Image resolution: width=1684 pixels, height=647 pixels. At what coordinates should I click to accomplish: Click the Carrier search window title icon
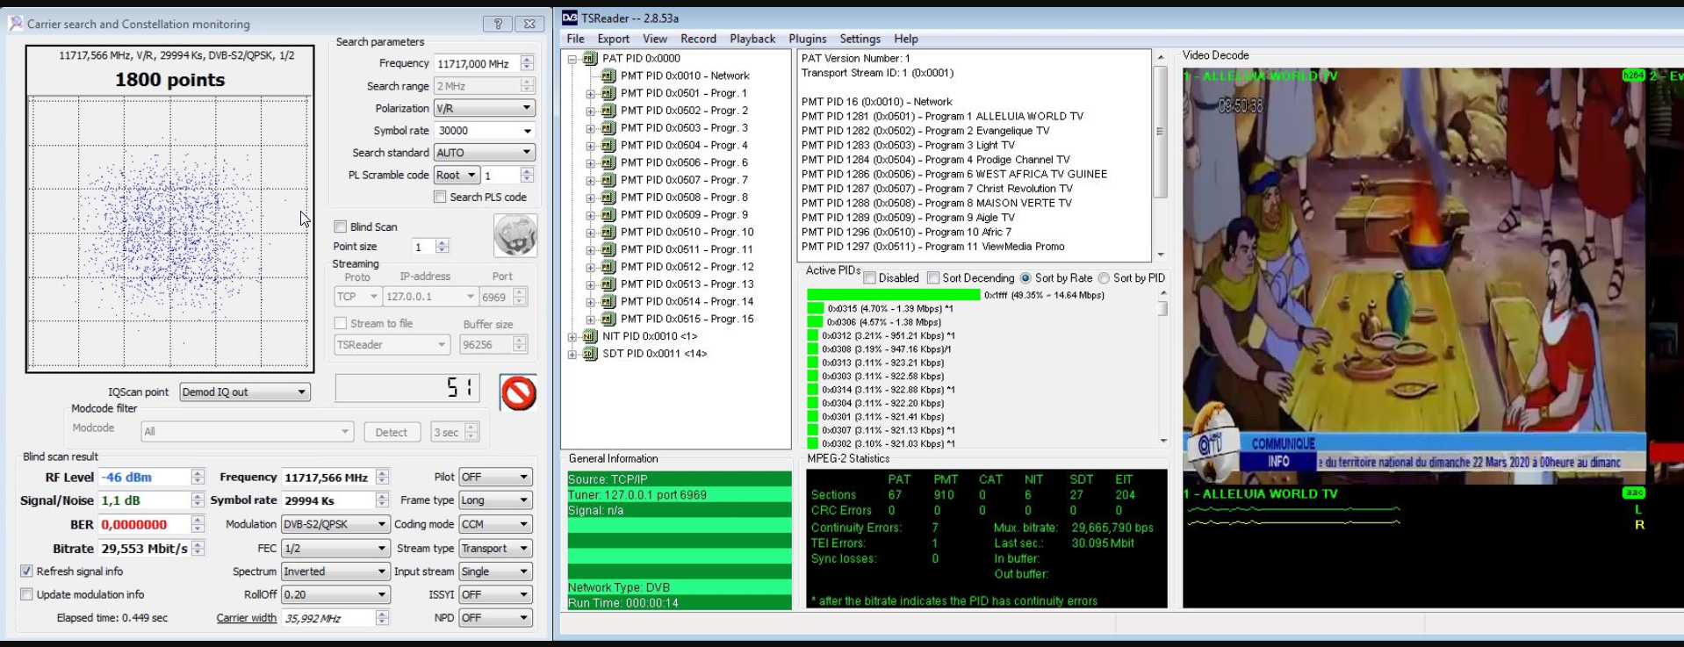[x=16, y=24]
